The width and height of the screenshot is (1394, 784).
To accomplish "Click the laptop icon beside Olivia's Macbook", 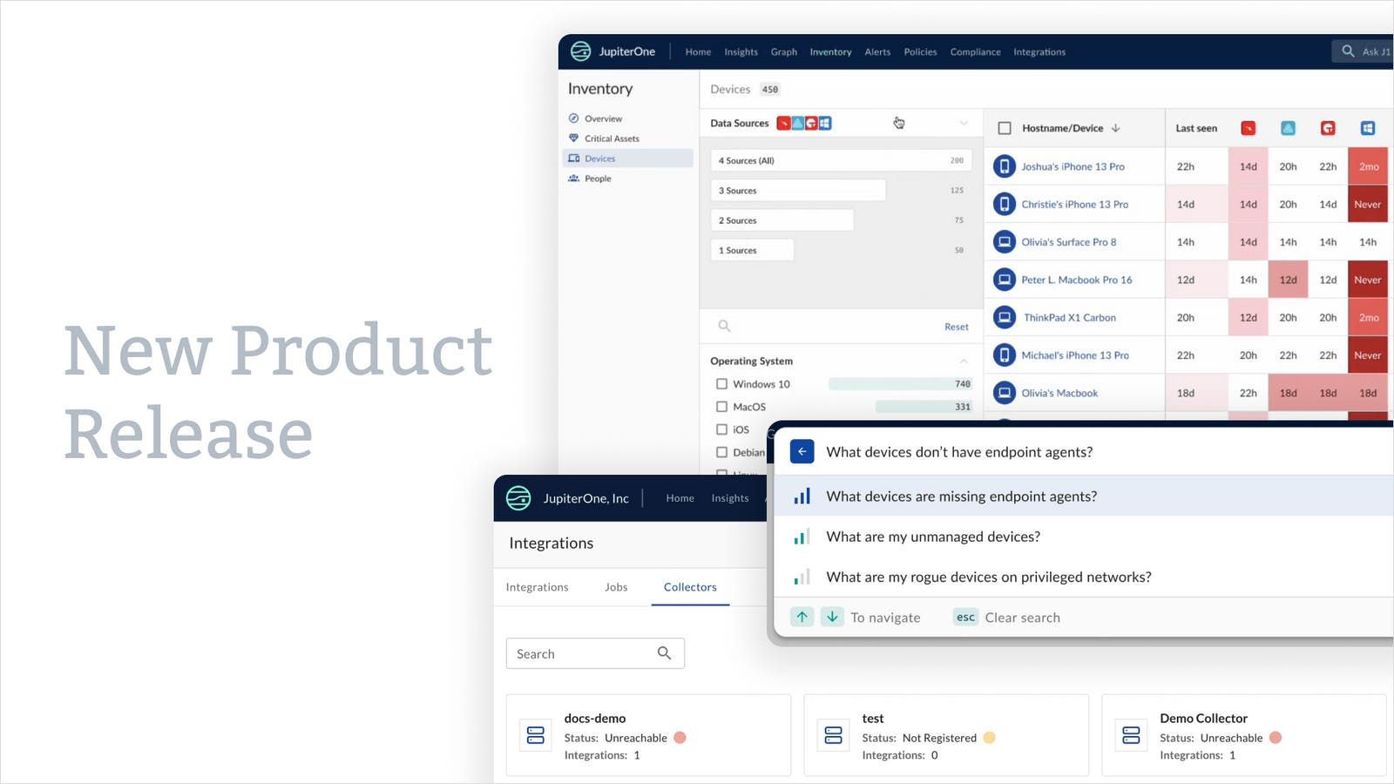I will (x=1005, y=393).
